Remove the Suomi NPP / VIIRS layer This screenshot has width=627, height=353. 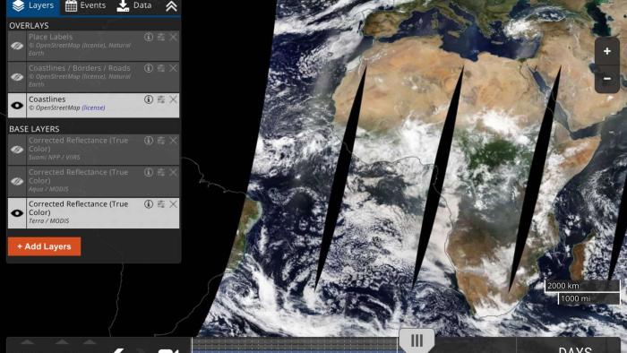tap(173, 141)
